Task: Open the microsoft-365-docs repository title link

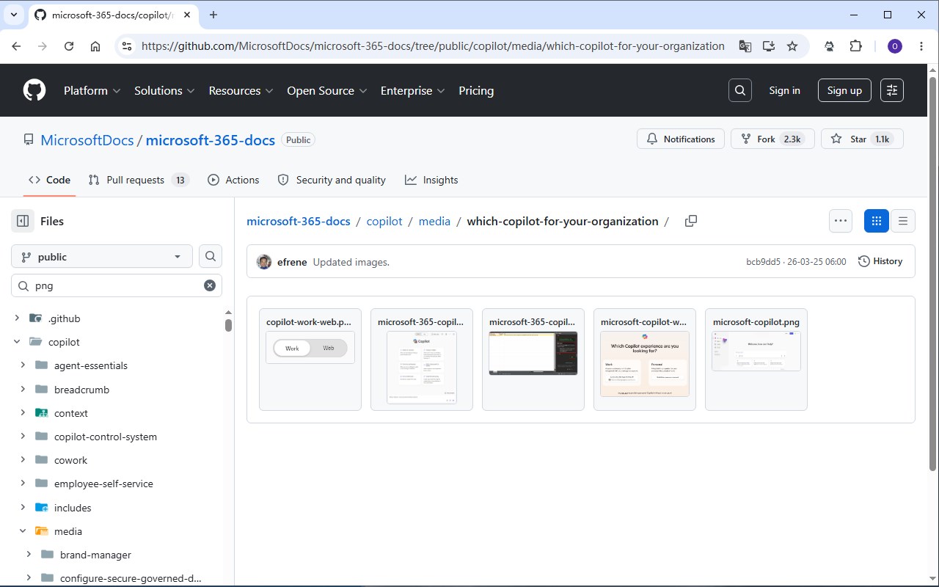Action: point(211,139)
